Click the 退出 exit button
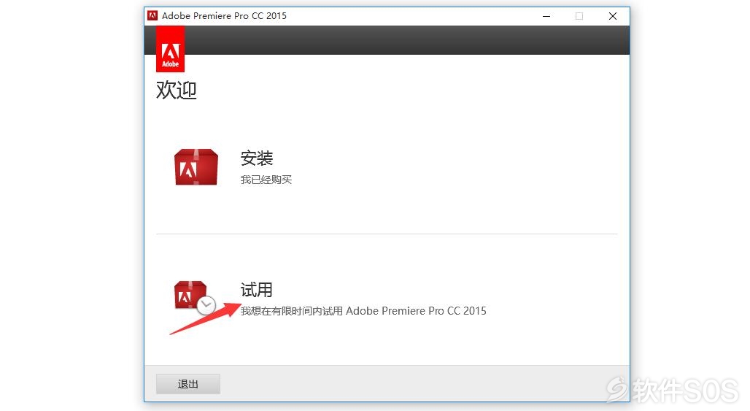This screenshot has height=411, width=750. [x=188, y=384]
